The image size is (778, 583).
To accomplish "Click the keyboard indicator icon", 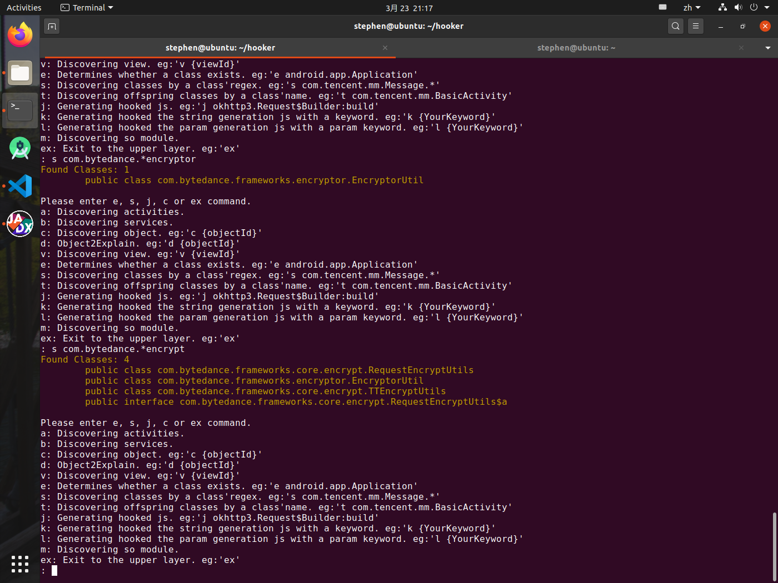I will point(662,7).
